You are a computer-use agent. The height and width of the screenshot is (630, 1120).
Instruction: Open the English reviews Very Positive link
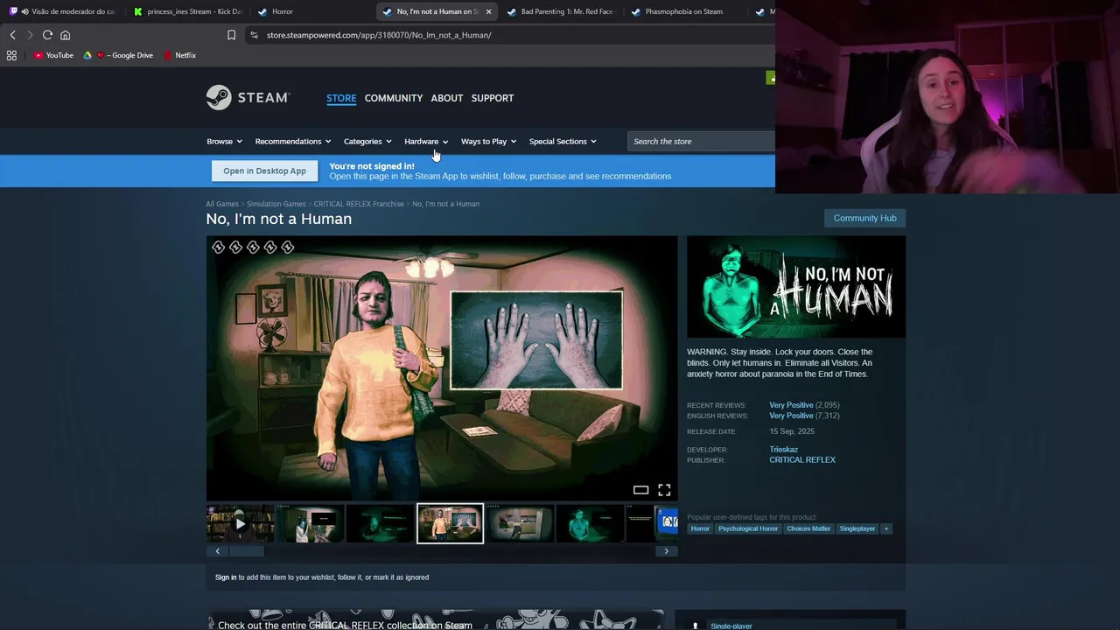pos(791,416)
